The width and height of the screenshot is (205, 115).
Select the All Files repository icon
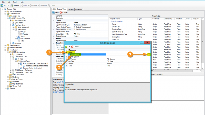(16, 59)
